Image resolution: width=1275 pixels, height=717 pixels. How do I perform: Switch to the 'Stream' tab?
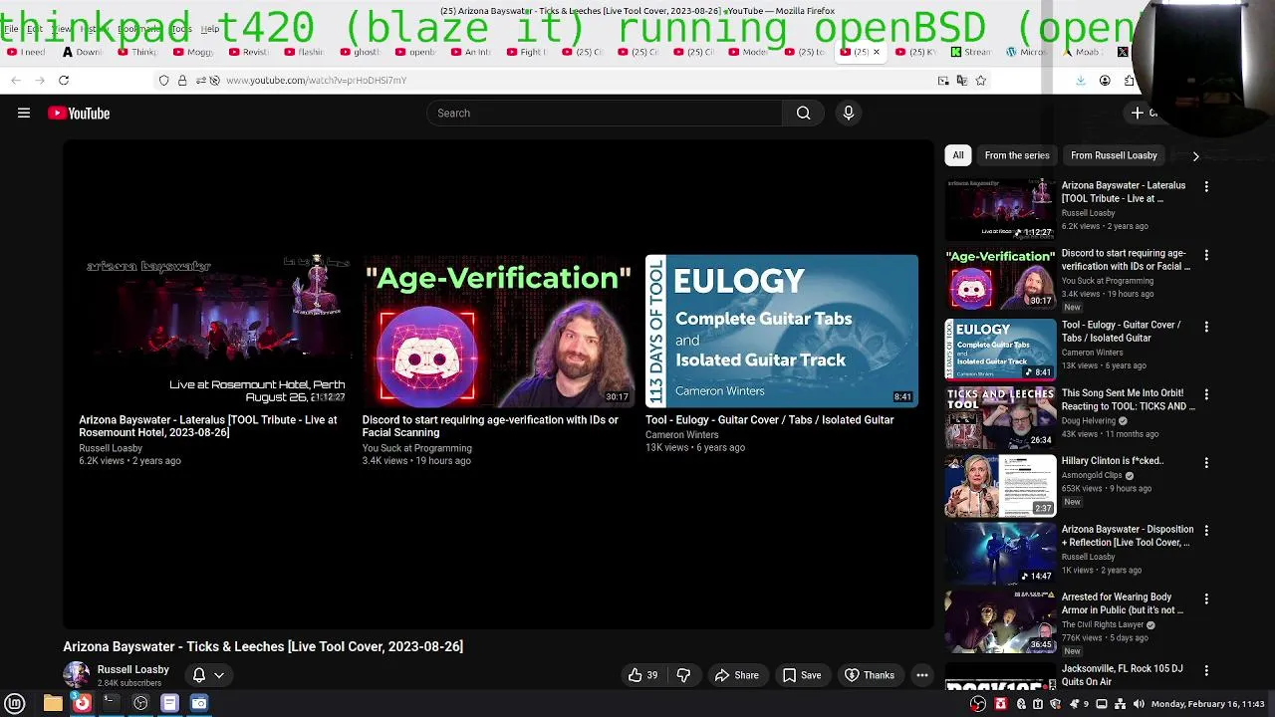pos(971,52)
